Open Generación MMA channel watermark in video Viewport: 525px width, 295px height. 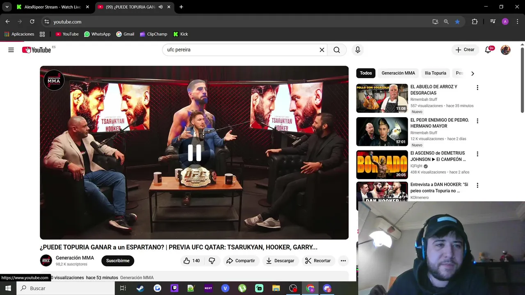click(x=54, y=80)
